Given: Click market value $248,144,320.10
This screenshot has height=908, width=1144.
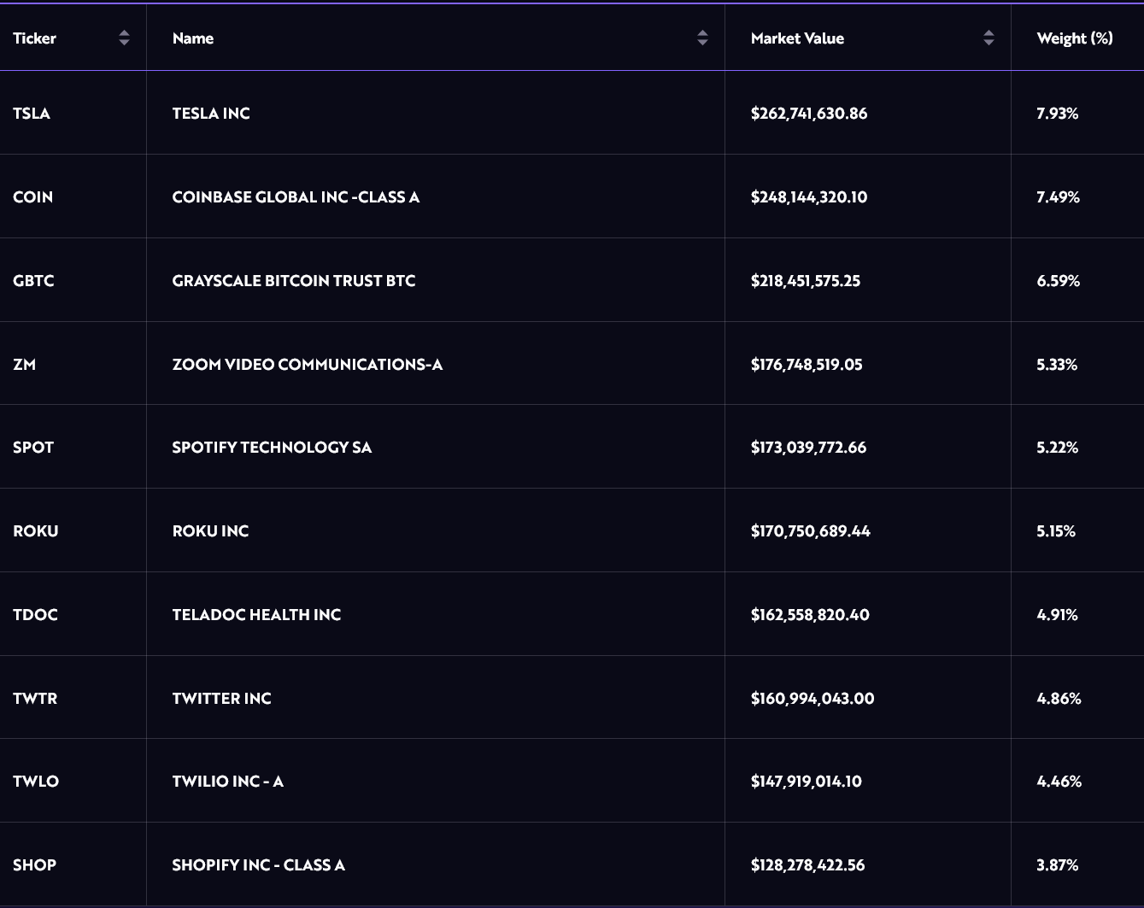Looking at the screenshot, I should coord(809,197).
